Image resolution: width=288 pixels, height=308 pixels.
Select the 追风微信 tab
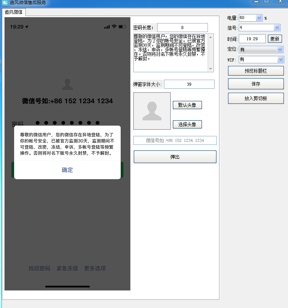pos(13,12)
